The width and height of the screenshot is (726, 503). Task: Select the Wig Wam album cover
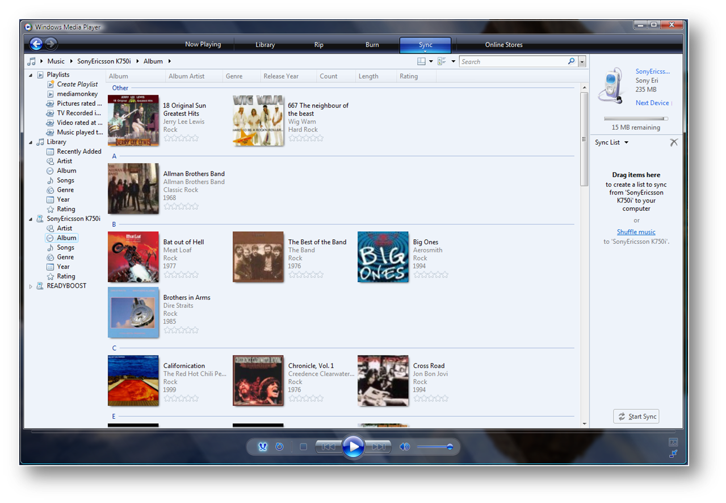pyautogui.click(x=258, y=120)
